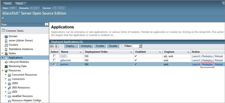225x103 pixels.
Task: Click the JNDI icon
Action: pos(9,92)
